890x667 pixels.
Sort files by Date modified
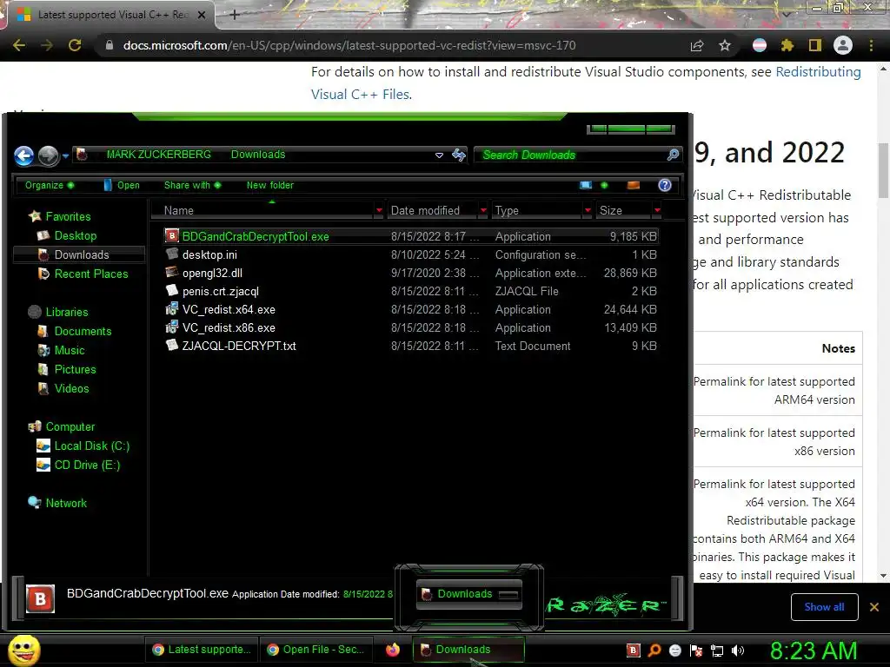(x=425, y=210)
